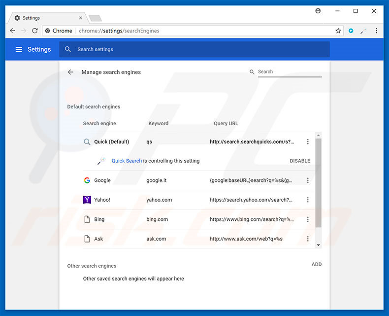Screen dimensions: 389x316
Task: Click the site info icon in address bar
Action: click(x=48, y=31)
